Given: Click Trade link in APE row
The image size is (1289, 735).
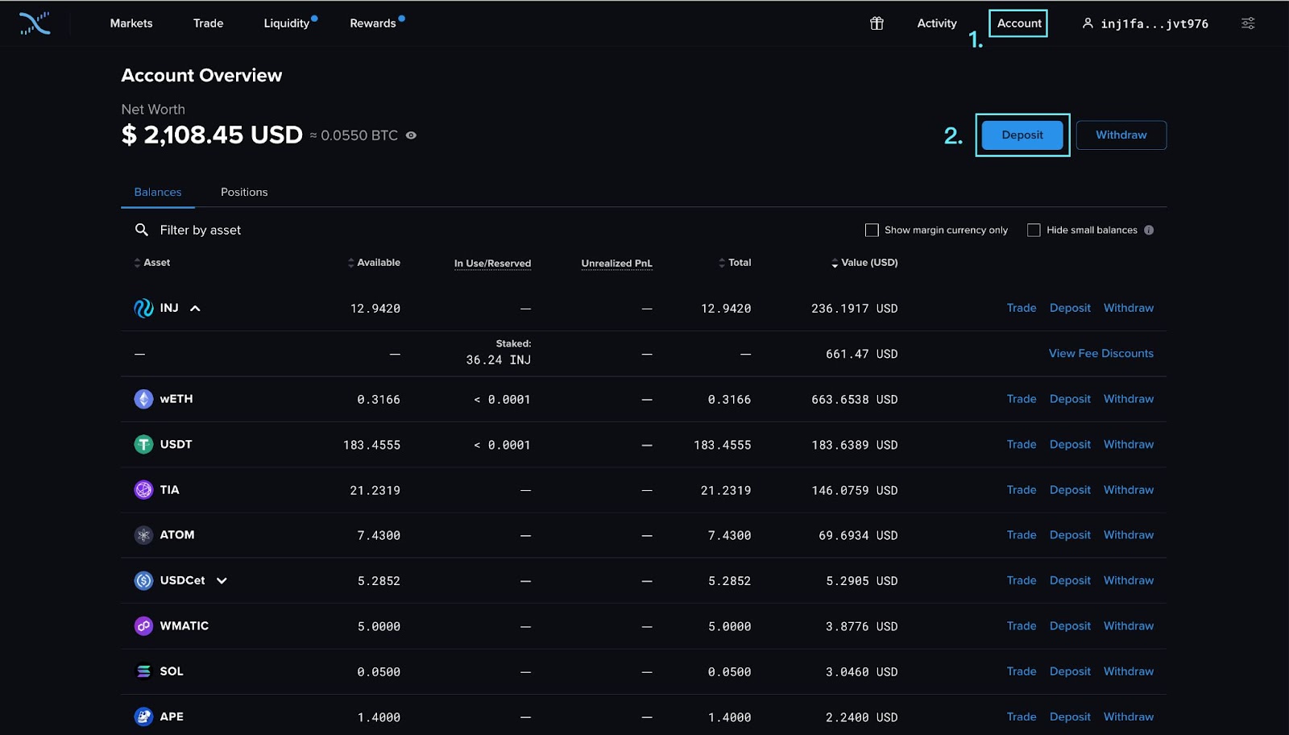Looking at the screenshot, I should [1022, 716].
